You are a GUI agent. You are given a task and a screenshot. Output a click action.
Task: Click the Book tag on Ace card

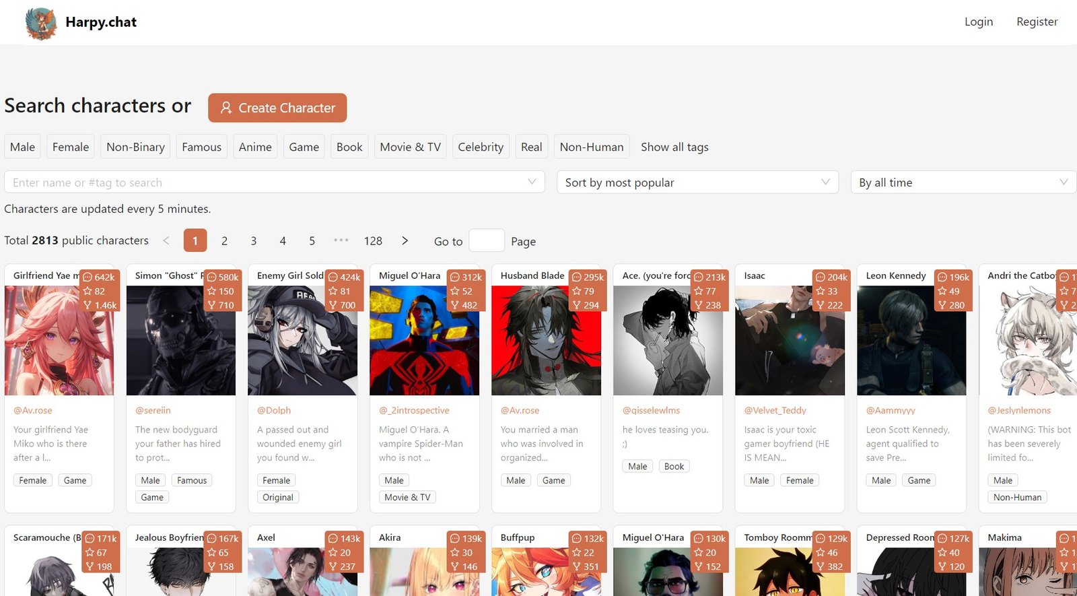(674, 466)
